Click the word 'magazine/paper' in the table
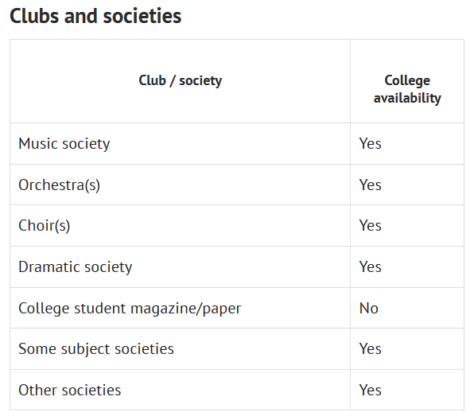466x416 pixels. pyautogui.click(x=186, y=309)
